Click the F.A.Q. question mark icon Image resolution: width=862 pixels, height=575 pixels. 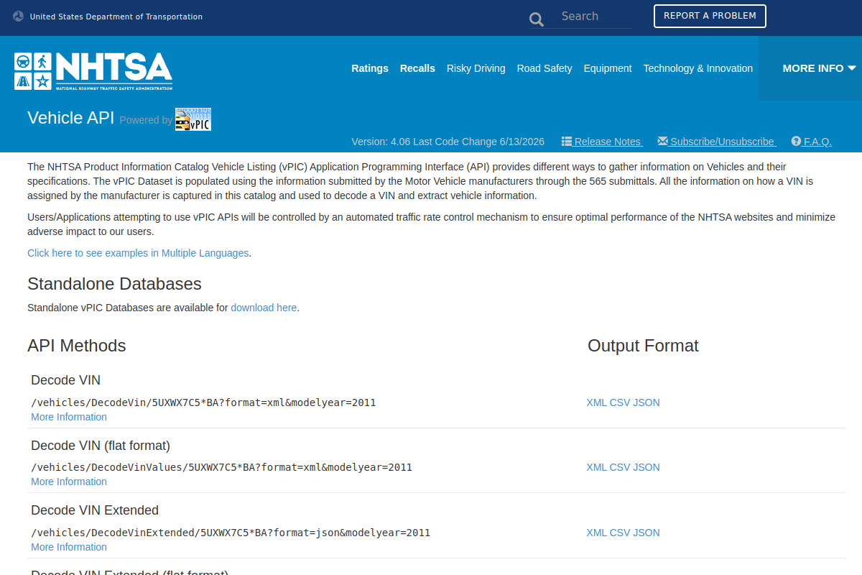point(796,141)
